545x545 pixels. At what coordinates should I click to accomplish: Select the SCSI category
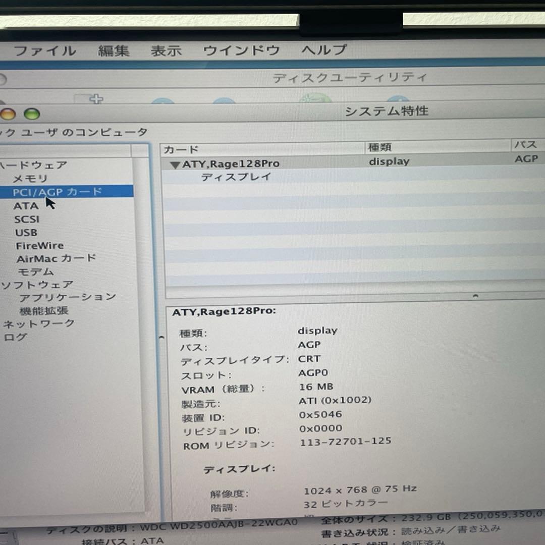point(27,219)
